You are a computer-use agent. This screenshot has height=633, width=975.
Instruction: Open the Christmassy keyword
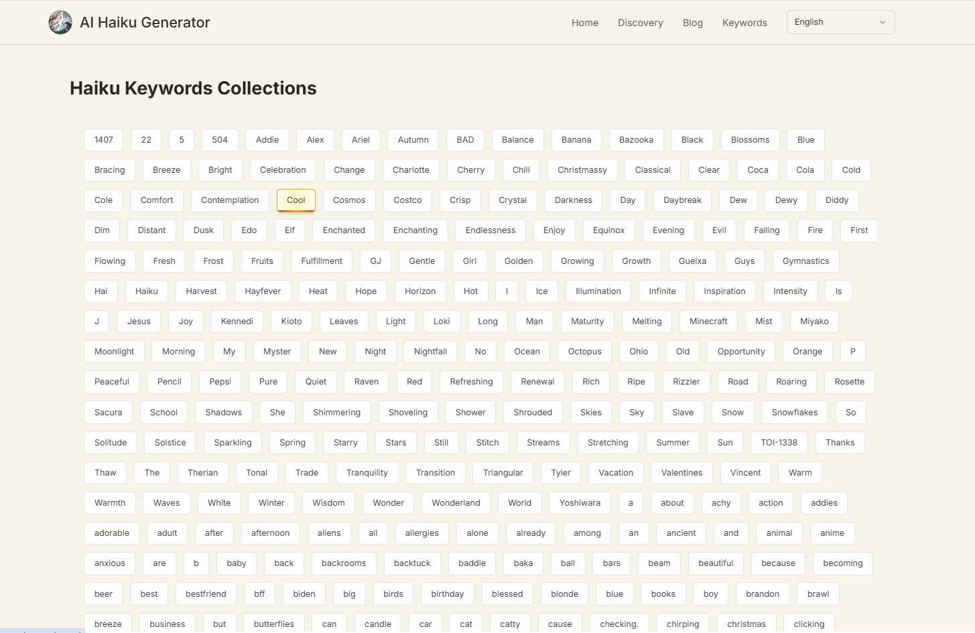[x=582, y=170]
